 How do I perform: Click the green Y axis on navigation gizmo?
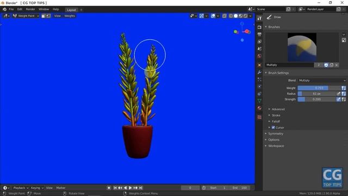click(235, 32)
